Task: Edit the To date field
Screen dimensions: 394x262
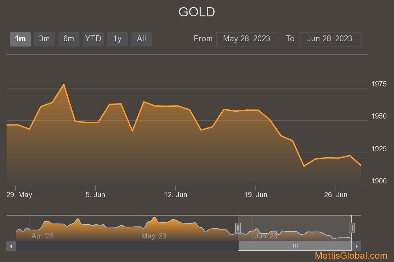Action: pos(330,39)
